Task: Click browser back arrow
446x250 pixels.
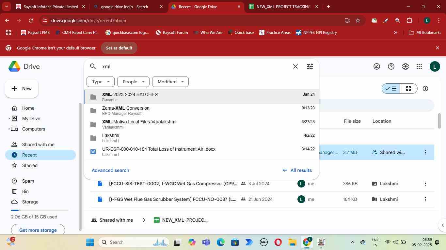Action: [7, 21]
